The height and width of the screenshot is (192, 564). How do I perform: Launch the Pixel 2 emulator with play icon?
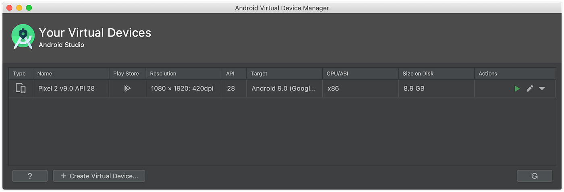[517, 89]
